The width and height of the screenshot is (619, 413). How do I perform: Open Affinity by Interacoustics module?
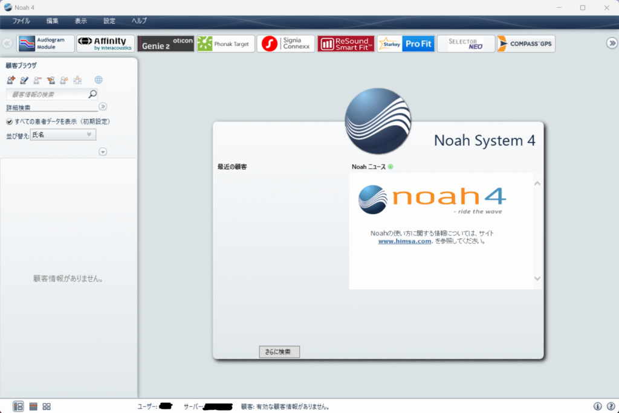[x=106, y=43]
